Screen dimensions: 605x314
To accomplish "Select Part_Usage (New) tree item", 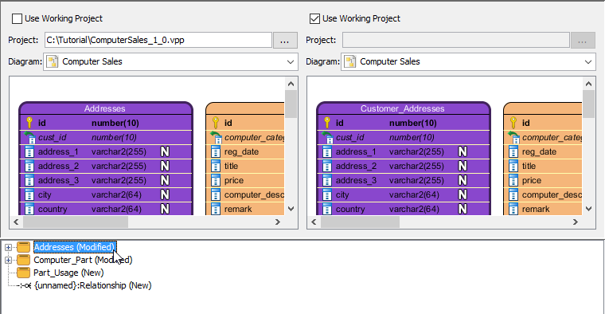I will pos(68,273).
